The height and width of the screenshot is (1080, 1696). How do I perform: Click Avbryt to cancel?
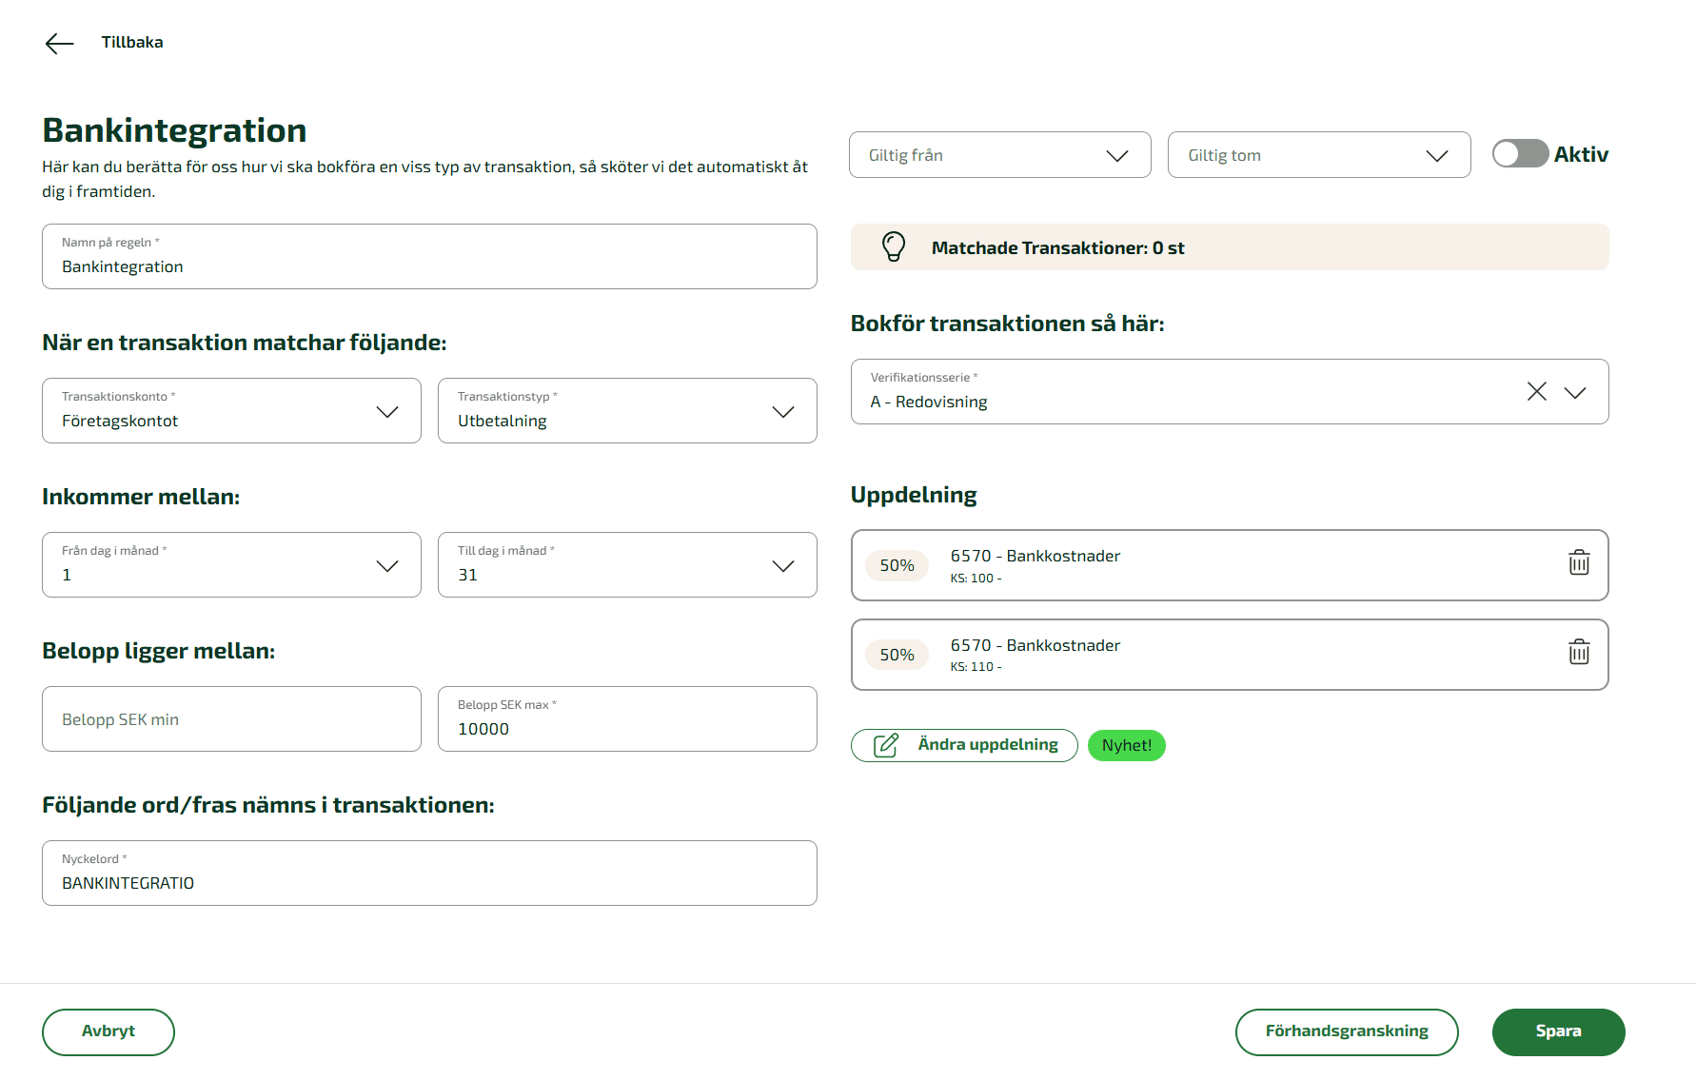[x=108, y=1031]
